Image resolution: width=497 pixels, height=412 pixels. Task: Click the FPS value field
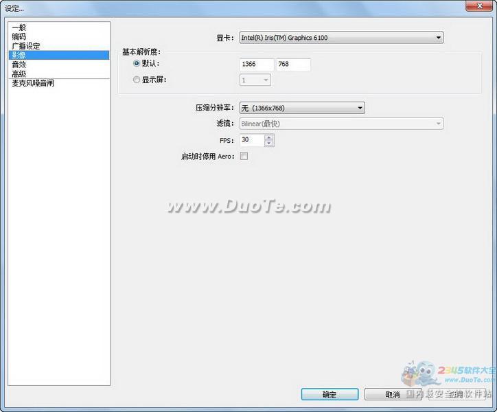click(252, 140)
